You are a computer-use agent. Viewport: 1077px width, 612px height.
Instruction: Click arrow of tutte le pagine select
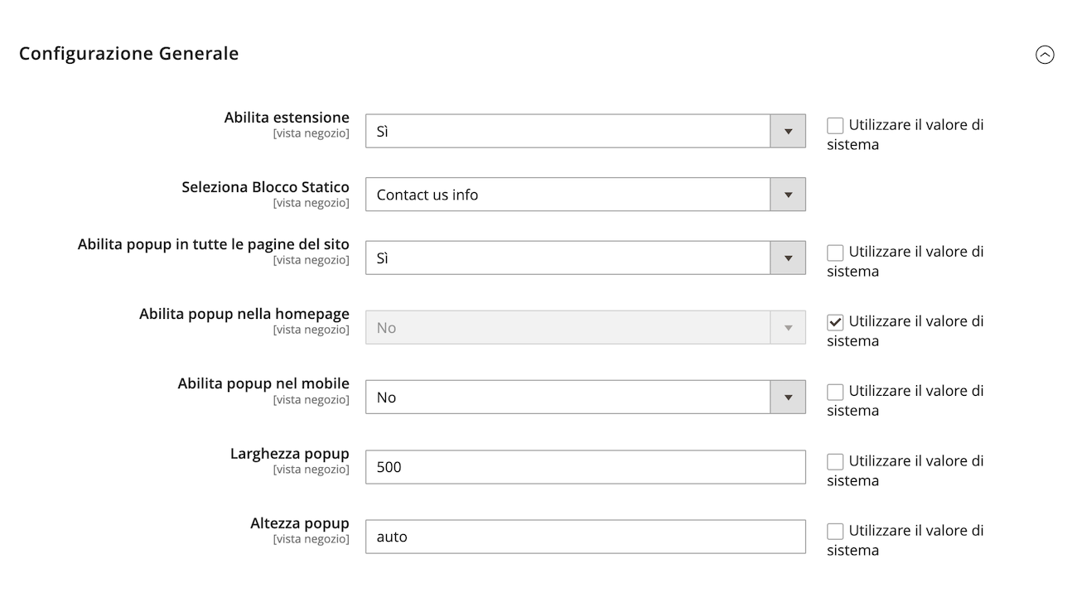pos(788,258)
